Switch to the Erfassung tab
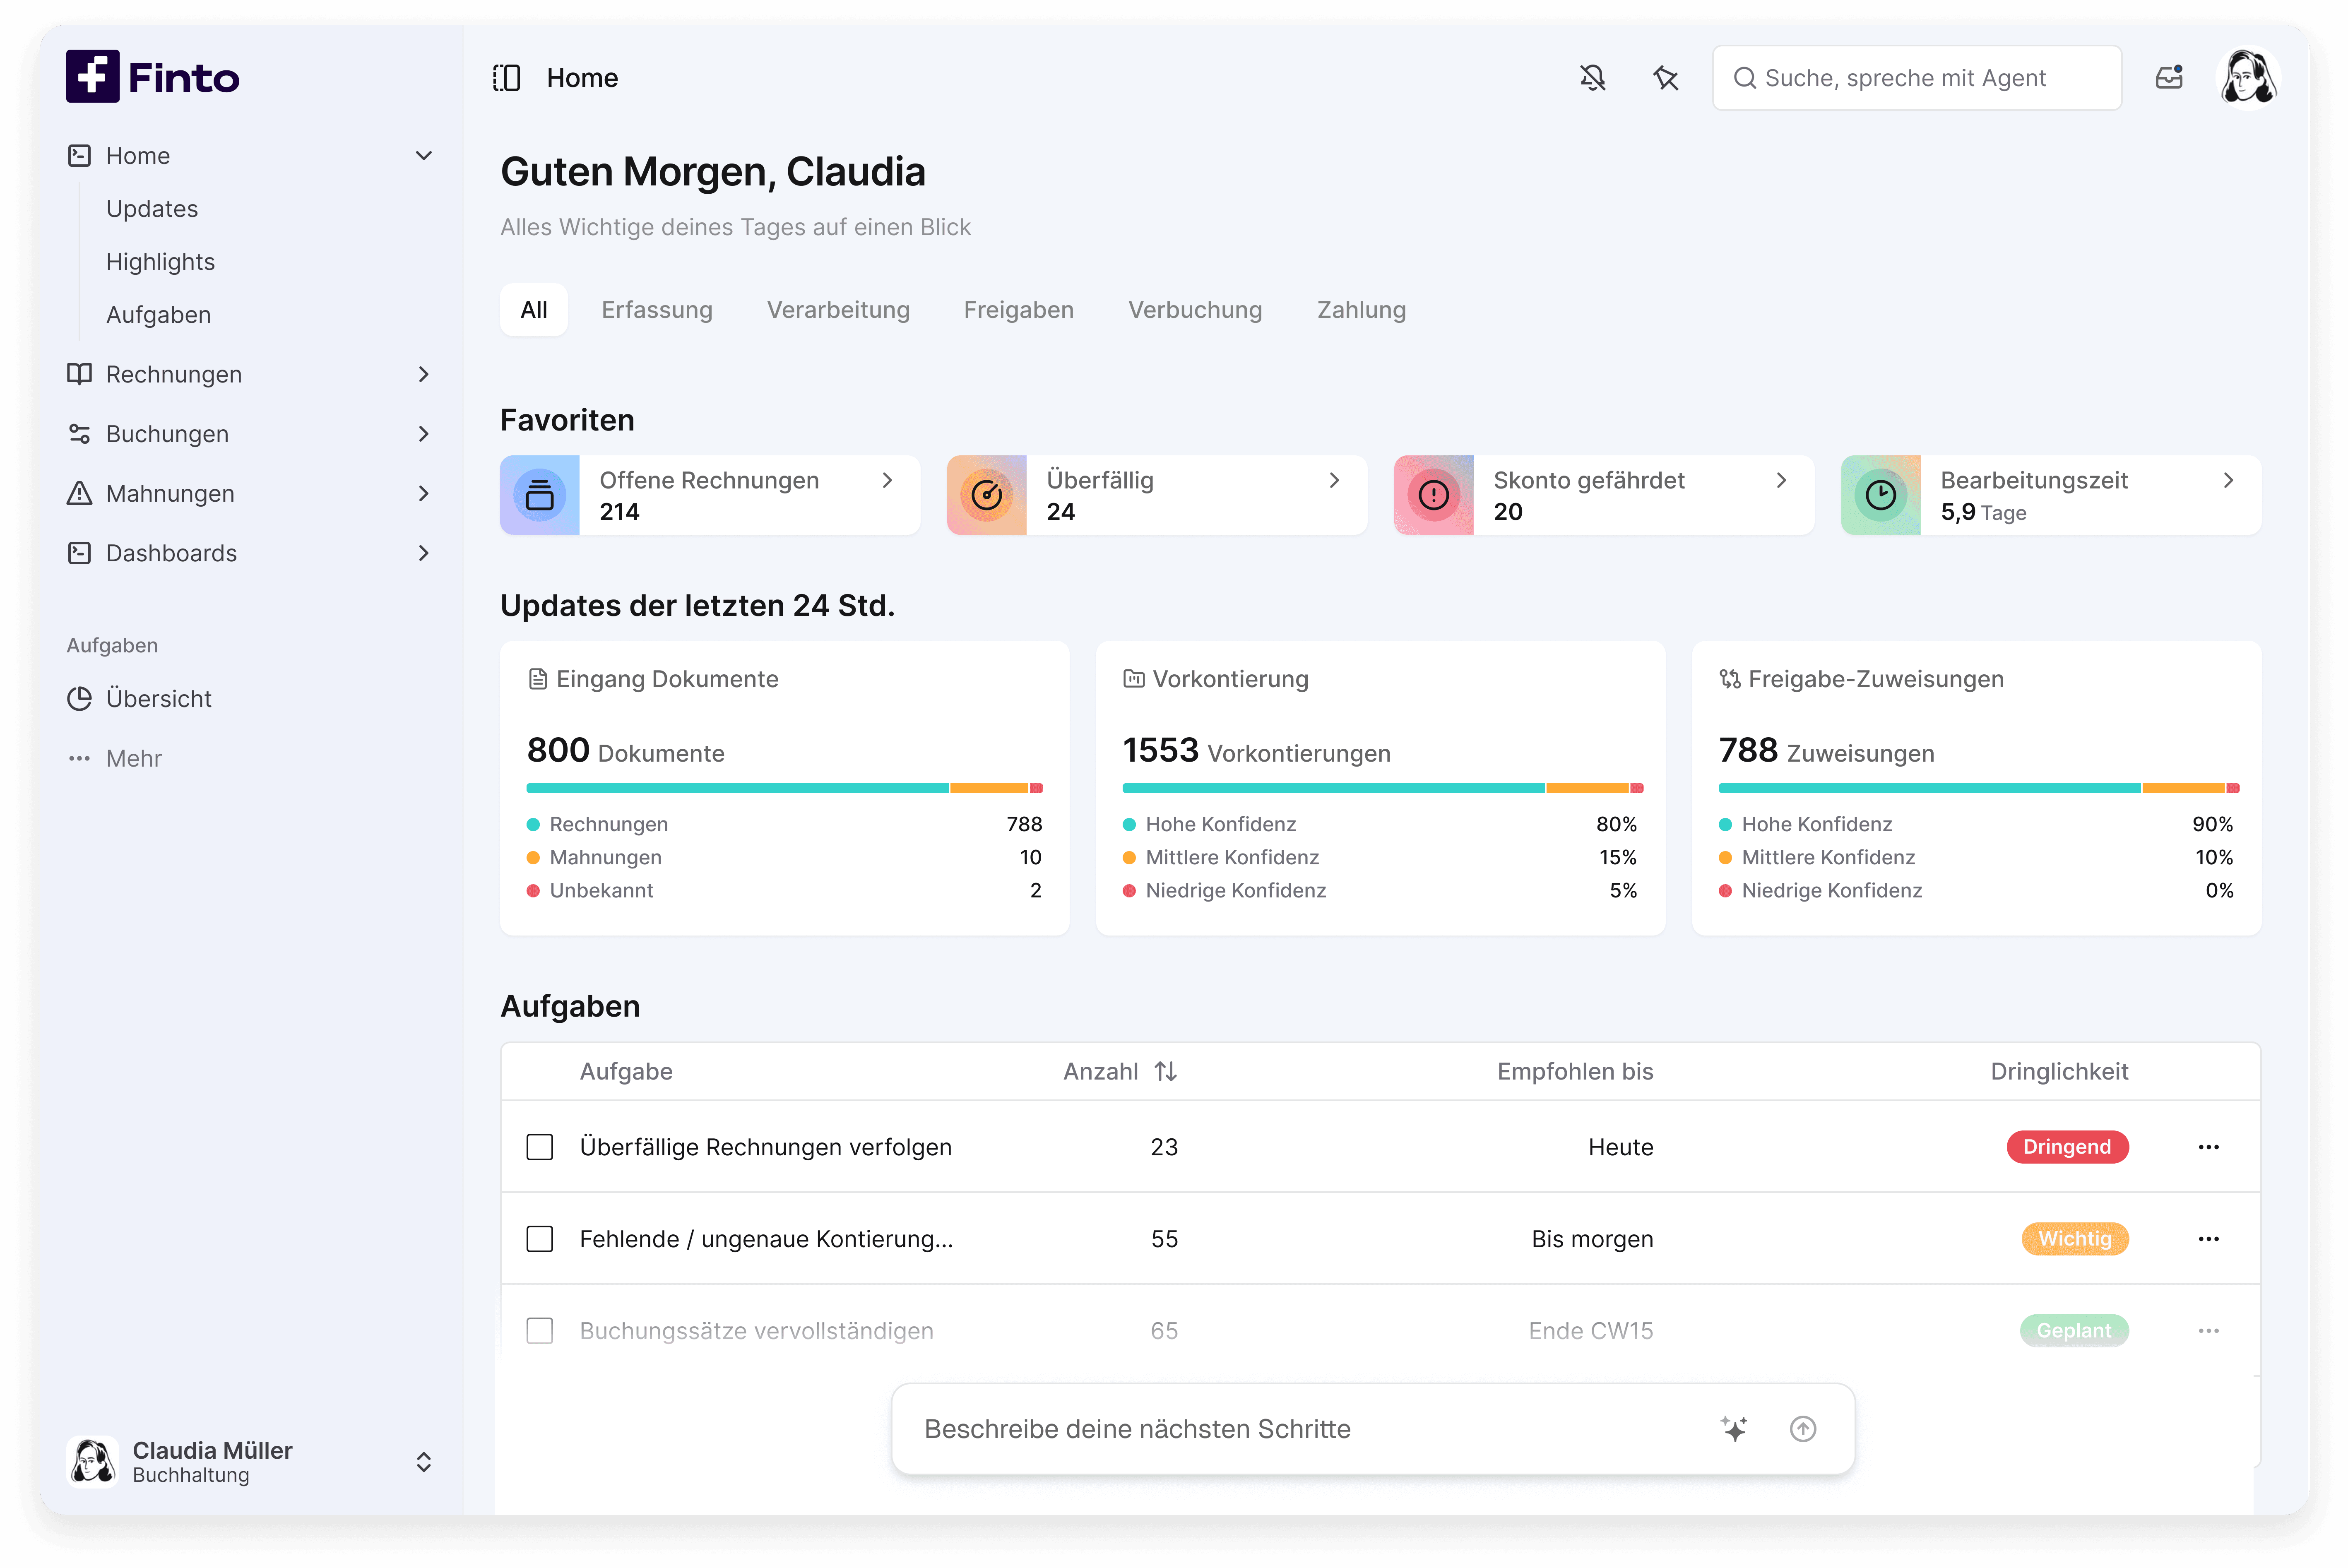The width and height of the screenshot is (2348, 1568). click(x=657, y=310)
